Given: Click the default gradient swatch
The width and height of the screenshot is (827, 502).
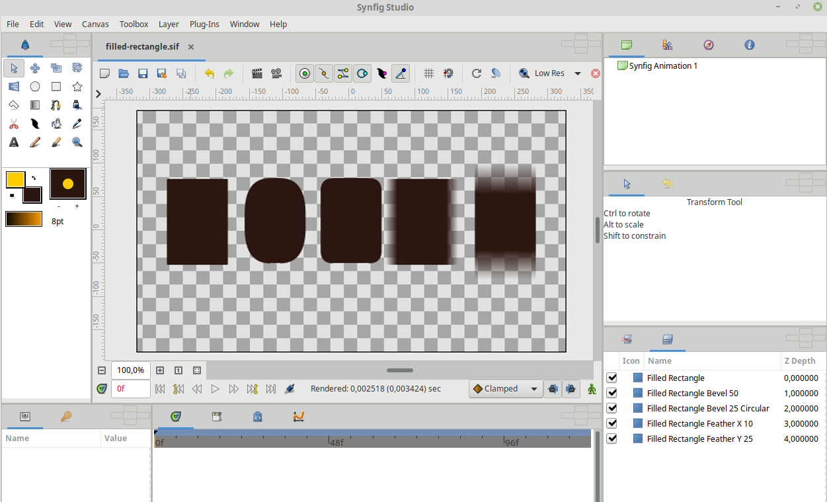Looking at the screenshot, I should (24, 219).
